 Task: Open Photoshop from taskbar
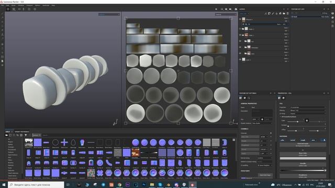(x=144, y=185)
